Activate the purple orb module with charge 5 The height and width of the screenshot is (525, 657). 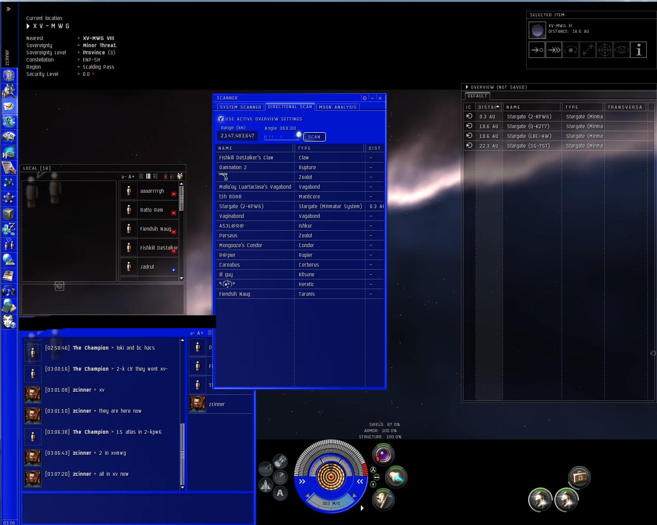pyautogui.click(x=383, y=455)
